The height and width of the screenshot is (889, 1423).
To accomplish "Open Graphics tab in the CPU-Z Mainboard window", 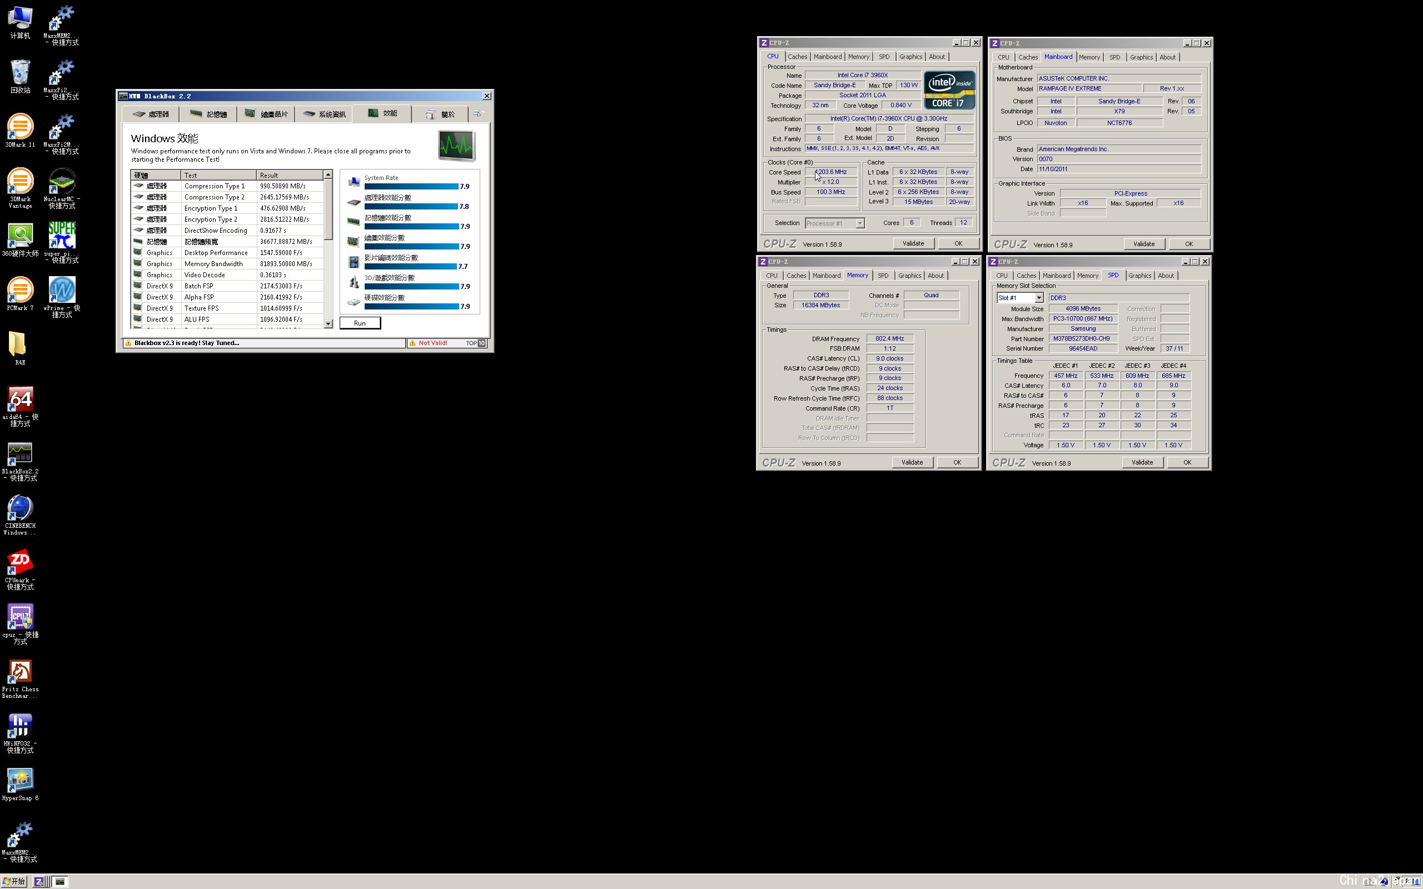I will [x=1141, y=58].
